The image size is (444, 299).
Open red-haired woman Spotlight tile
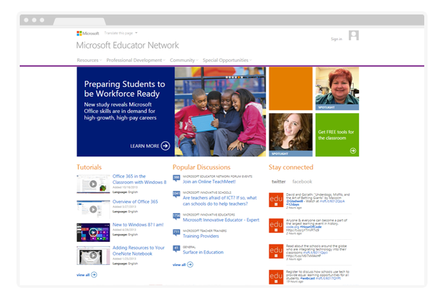click(337, 89)
